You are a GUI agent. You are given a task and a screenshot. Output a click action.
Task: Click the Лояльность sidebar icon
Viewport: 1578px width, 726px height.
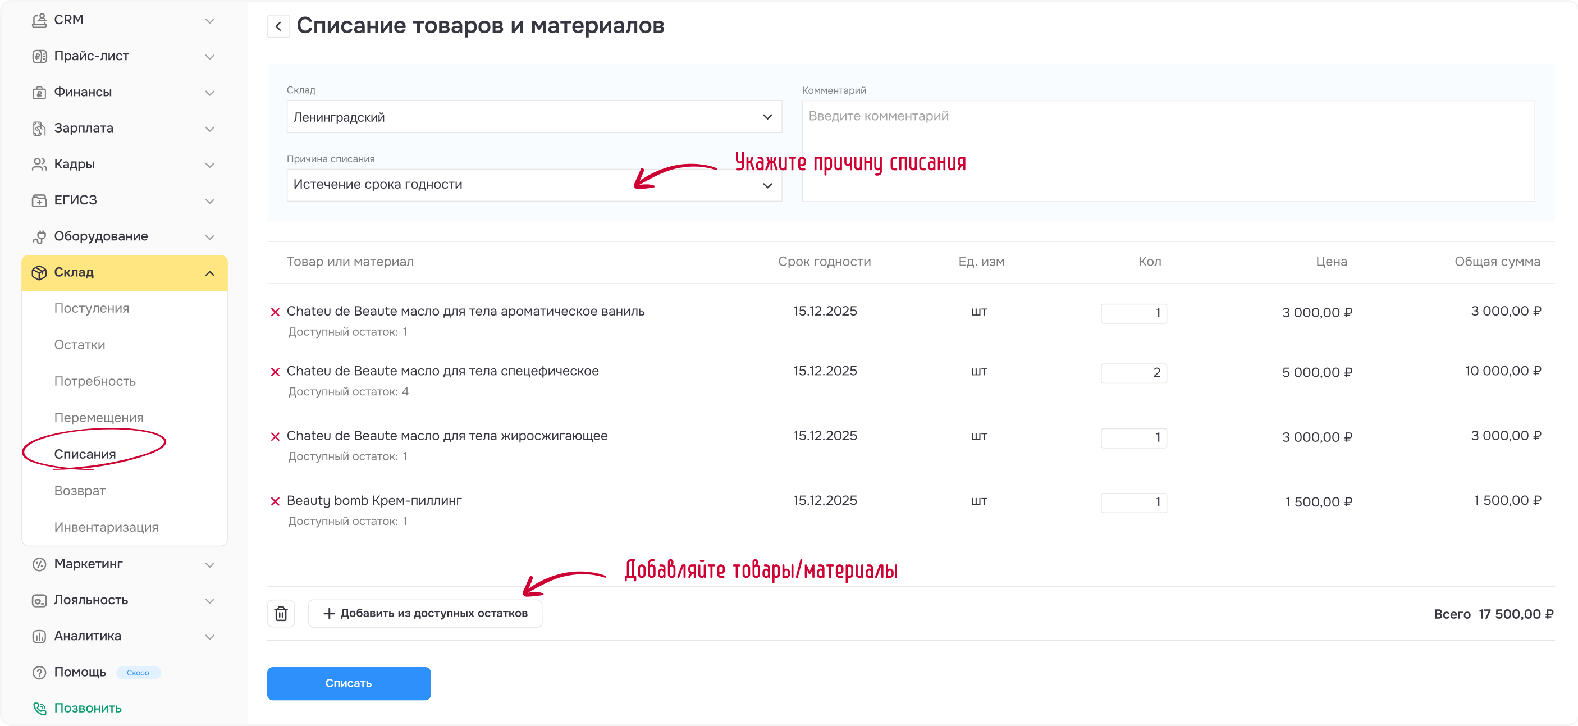tap(39, 600)
